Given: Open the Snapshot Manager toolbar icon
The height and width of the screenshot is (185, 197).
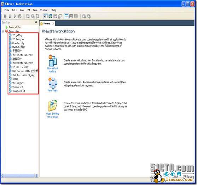Looking at the screenshot, I should (x=37, y=16).
